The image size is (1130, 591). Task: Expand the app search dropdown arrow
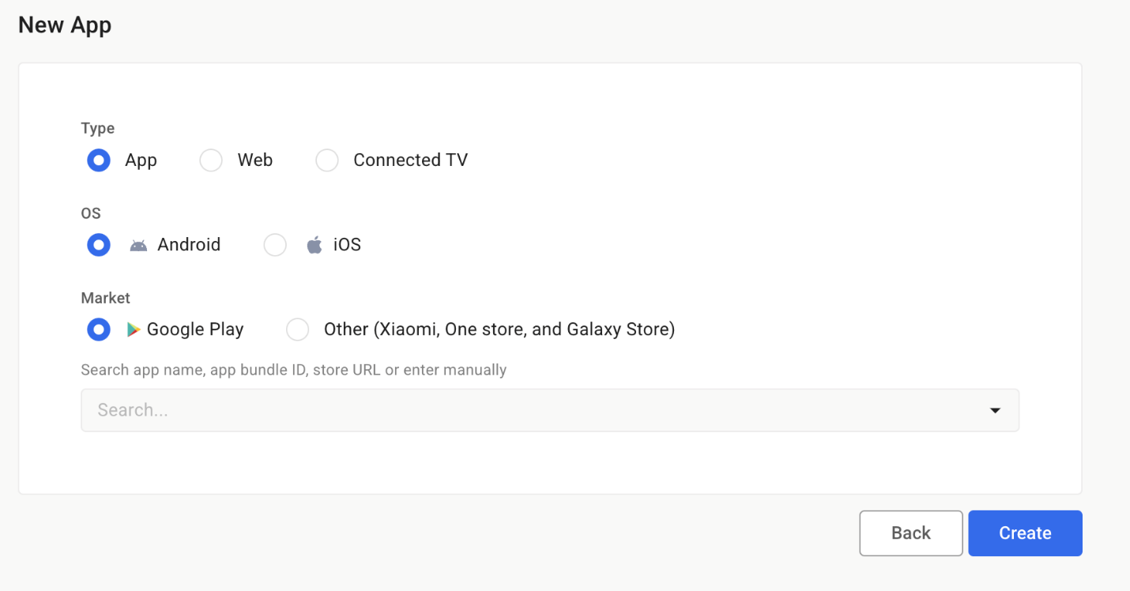pos(995,410)
